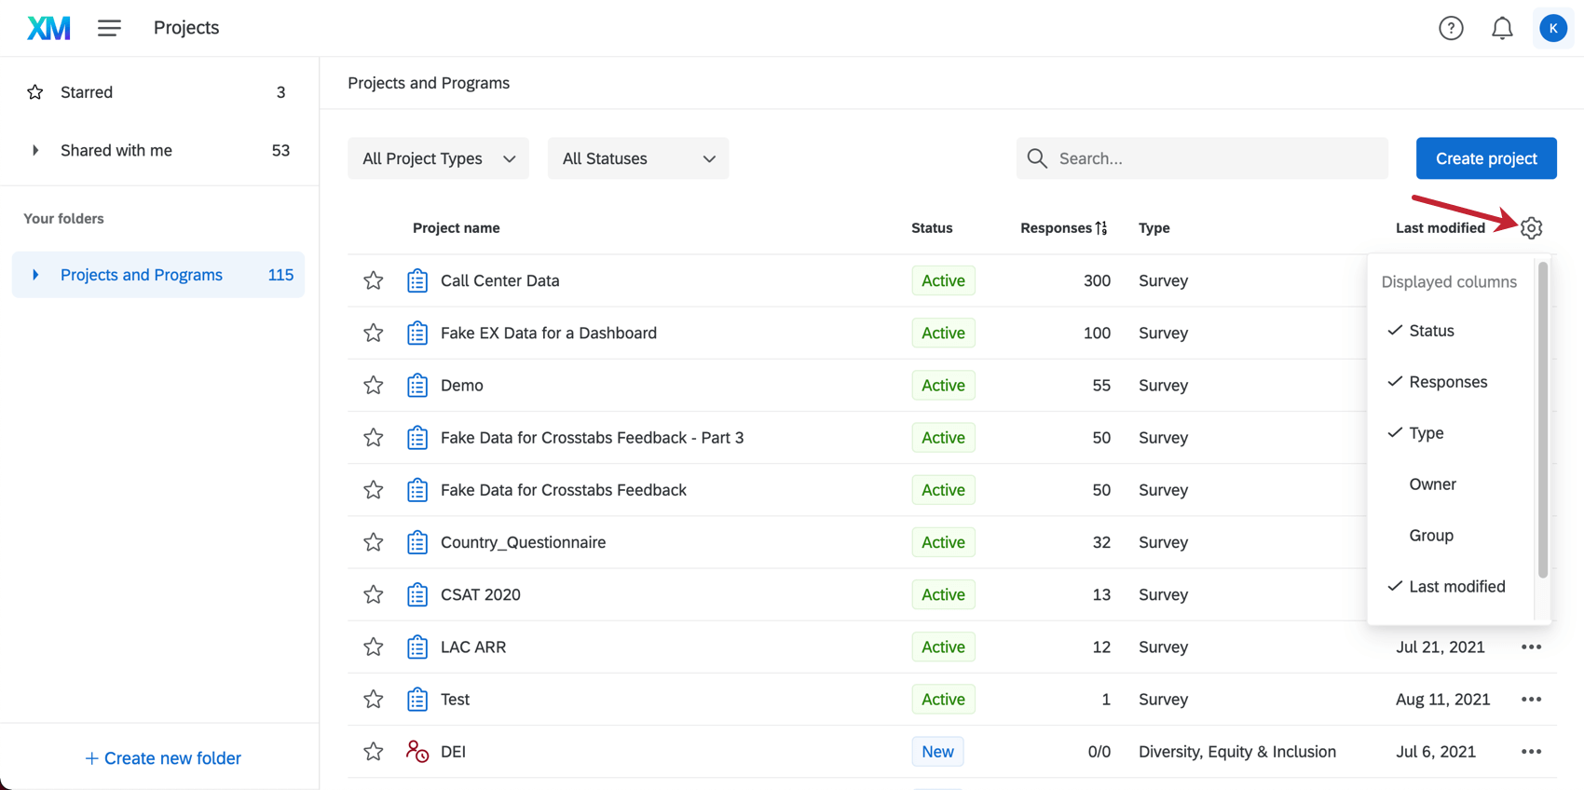The width and height of the screenshot is (1584, 790).
Task: Open options menu for LAC ARR
Action: click(1531, 647)
